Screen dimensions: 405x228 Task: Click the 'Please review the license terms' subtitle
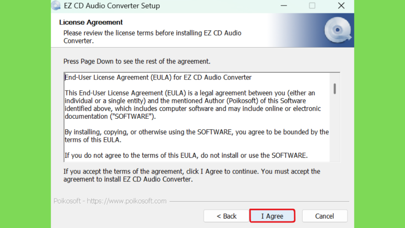click(x=152, y=37)
